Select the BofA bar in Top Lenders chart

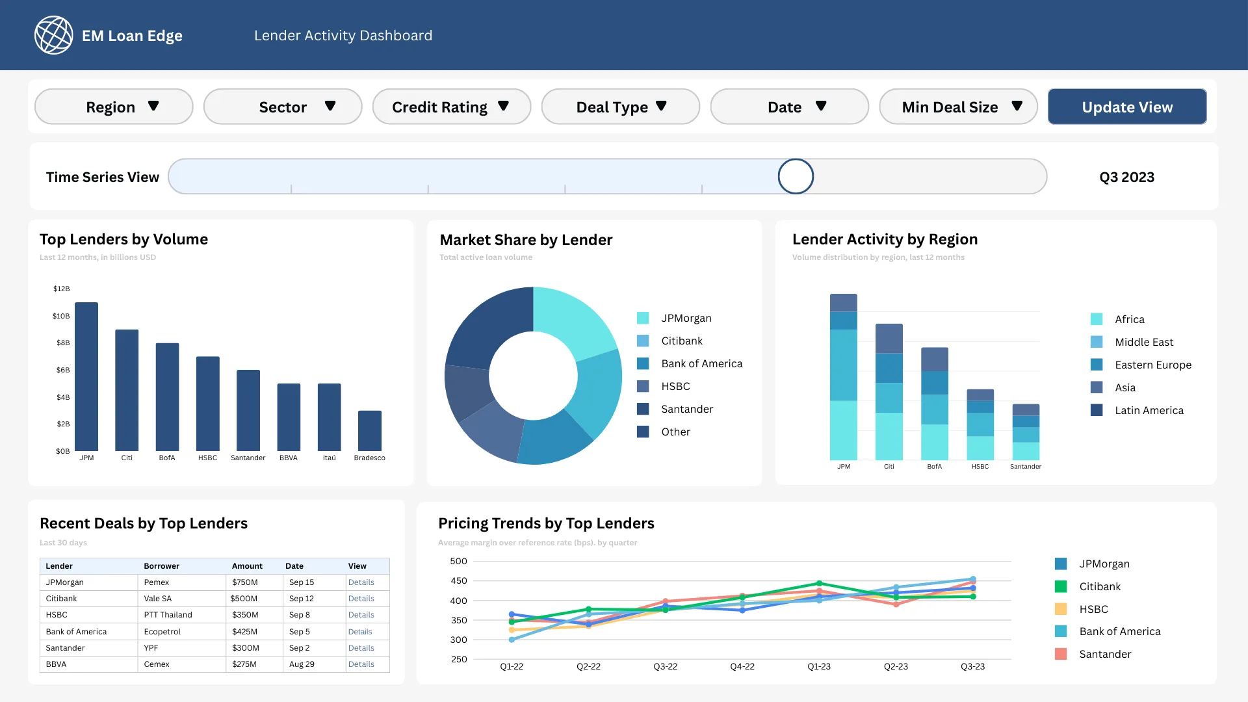coord(167,397)
